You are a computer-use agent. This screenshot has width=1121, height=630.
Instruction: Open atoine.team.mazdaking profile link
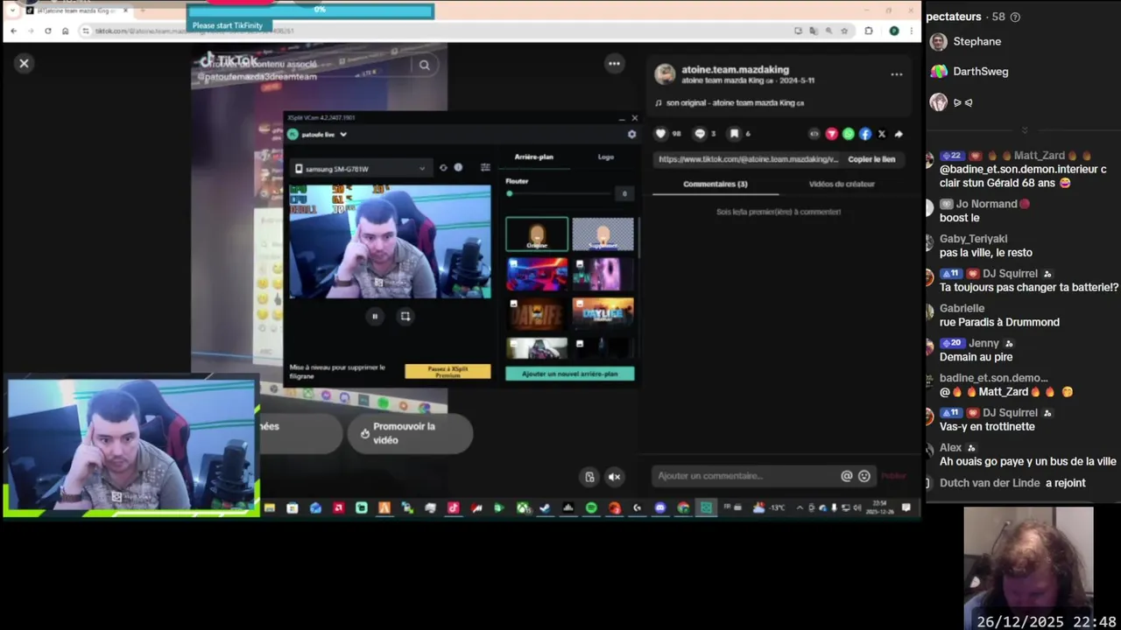click(736, 69)
